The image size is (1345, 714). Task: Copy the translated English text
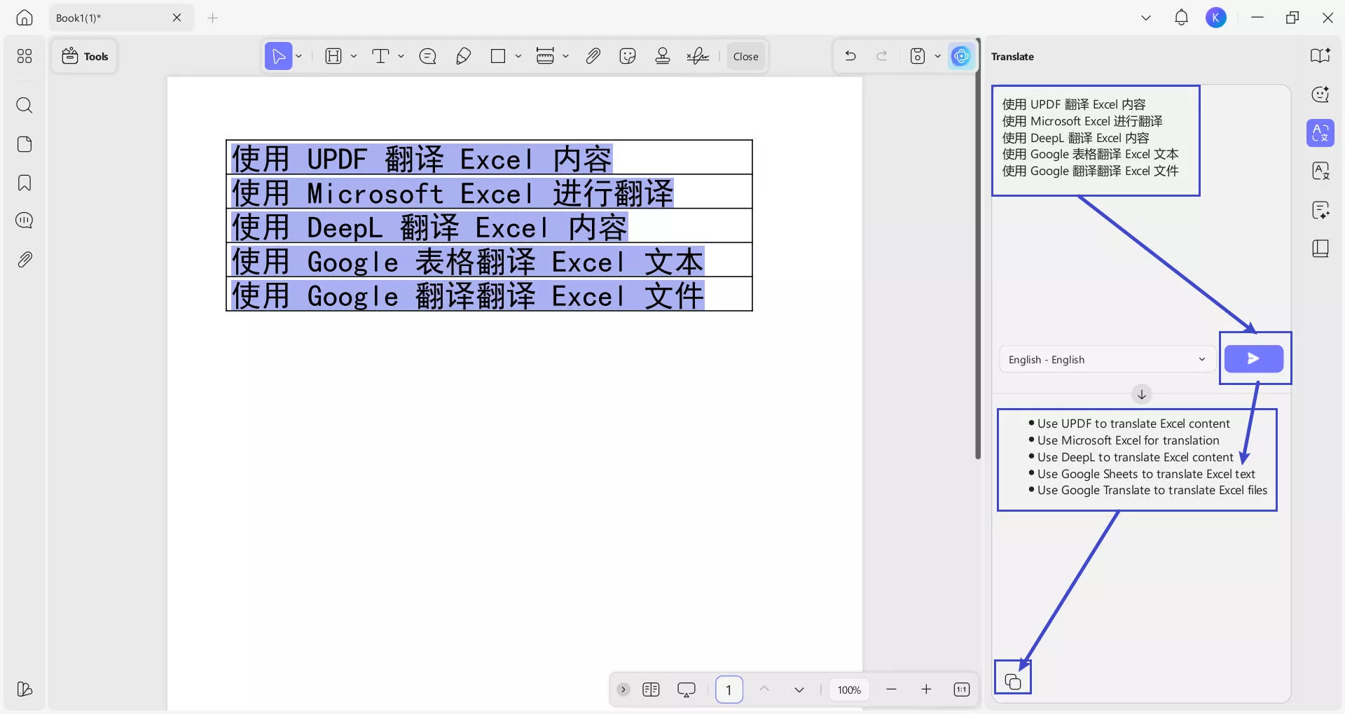pos(1013,677)
